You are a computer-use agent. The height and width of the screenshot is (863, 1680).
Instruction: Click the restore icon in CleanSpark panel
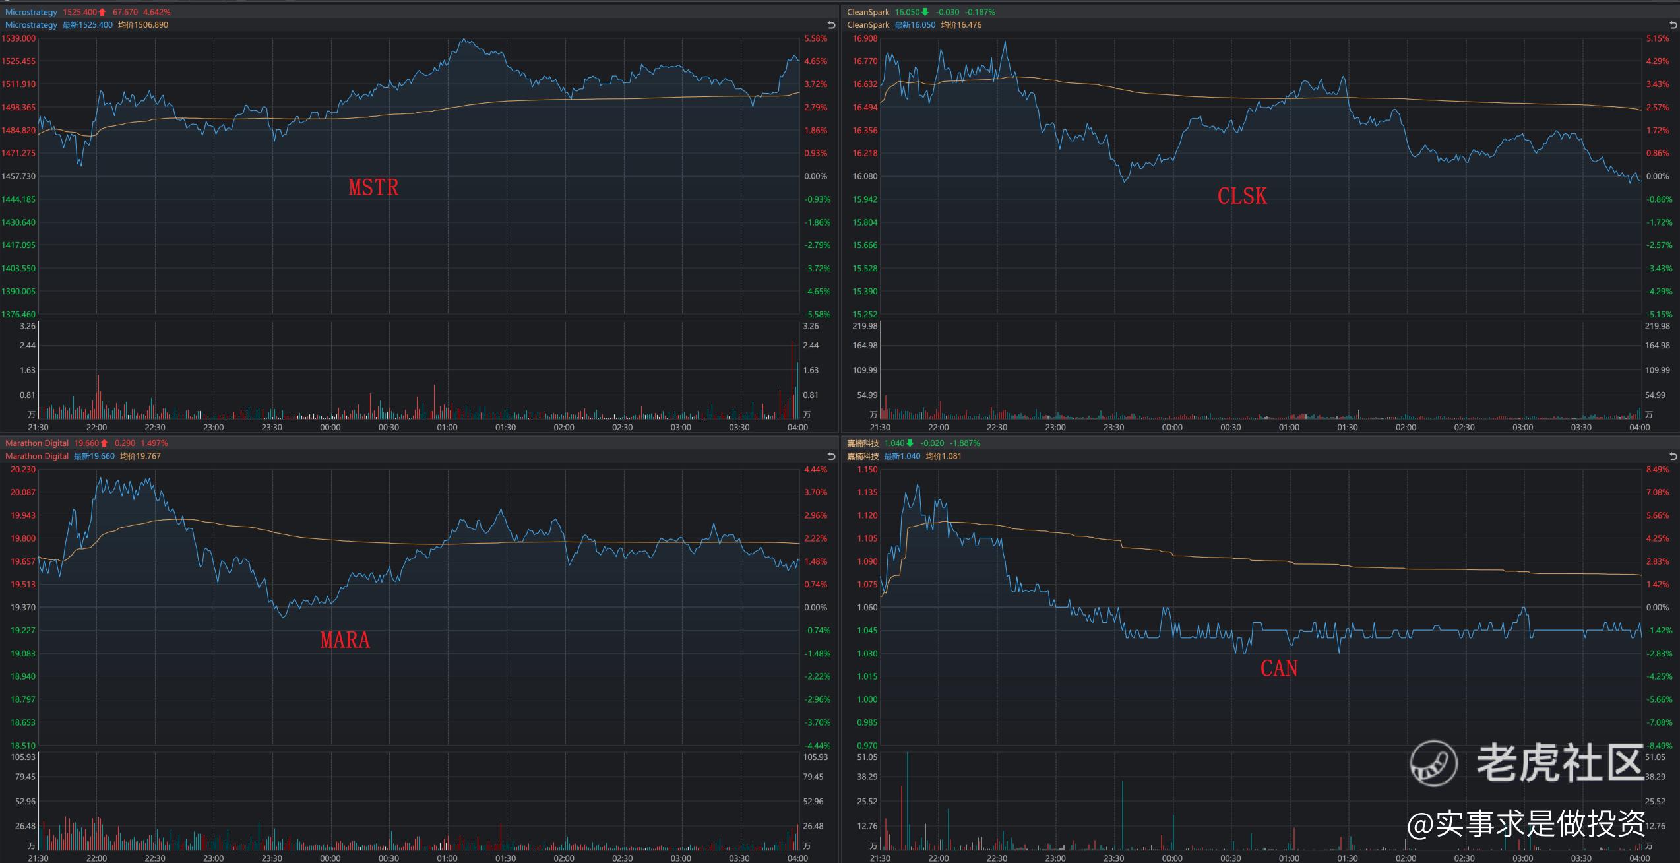tap(1673, 25)
